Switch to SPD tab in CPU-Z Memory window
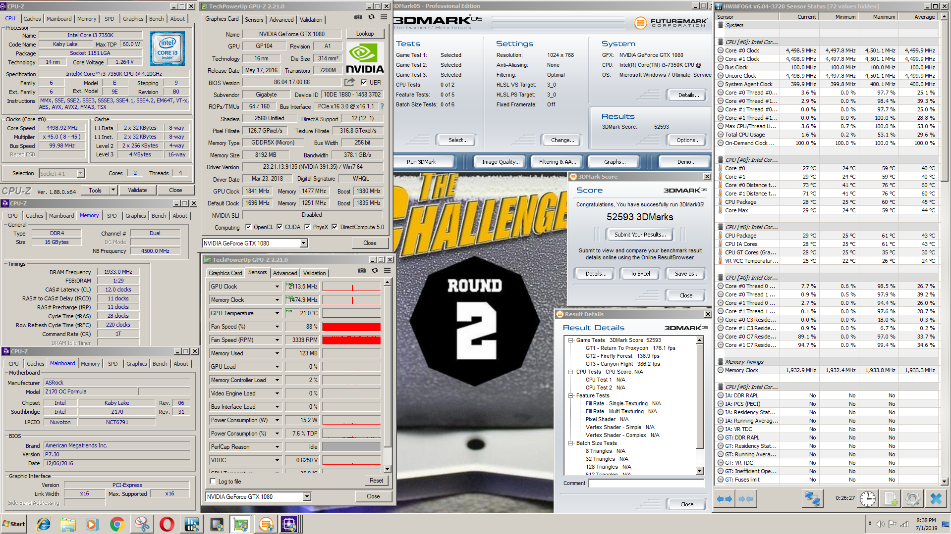Viewport: 951px width, 534px height. tap(112, 216)
